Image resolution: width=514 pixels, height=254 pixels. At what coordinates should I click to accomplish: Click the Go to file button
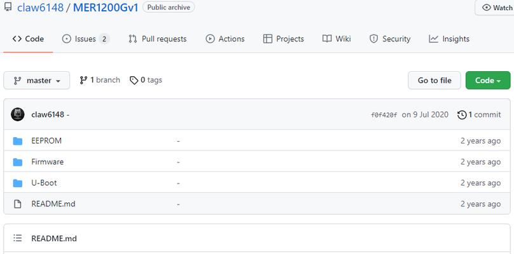(x=434, y=80)
